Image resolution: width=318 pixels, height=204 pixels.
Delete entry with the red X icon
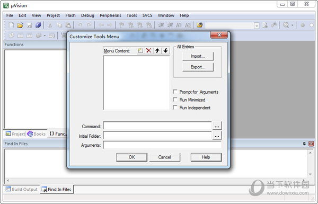pos(148,50)
